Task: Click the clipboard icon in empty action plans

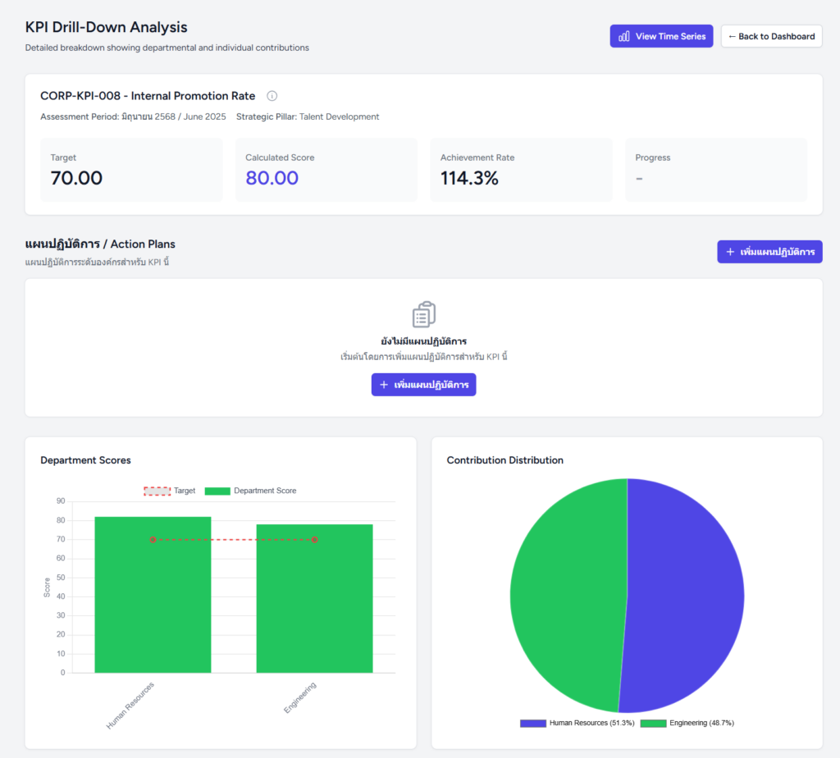Action: [423, 314]
